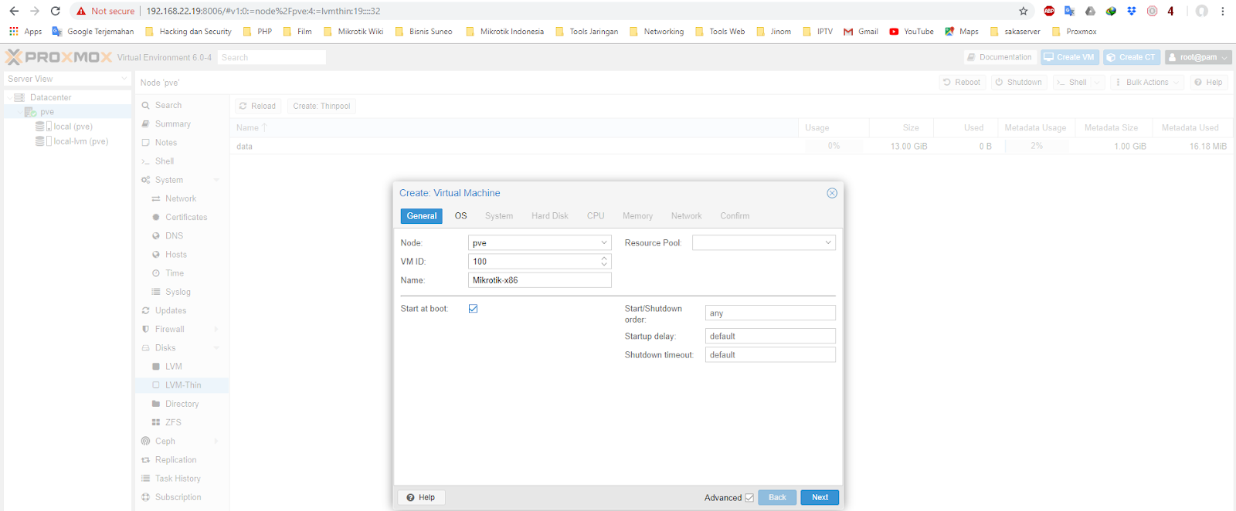Select Datacenter in the tree
The height and width of the screenshot is (511, 1236).
[x=50, y=97]
